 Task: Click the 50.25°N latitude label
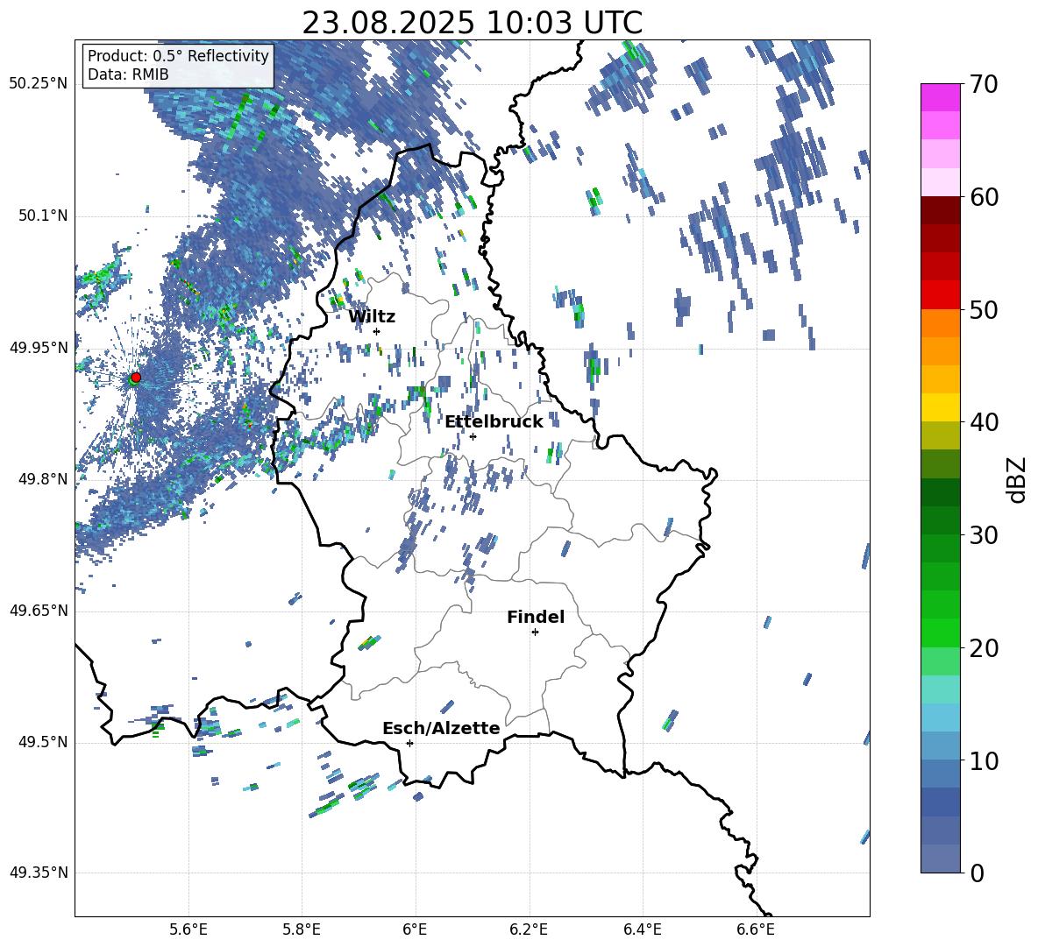(x=39, y=84)
